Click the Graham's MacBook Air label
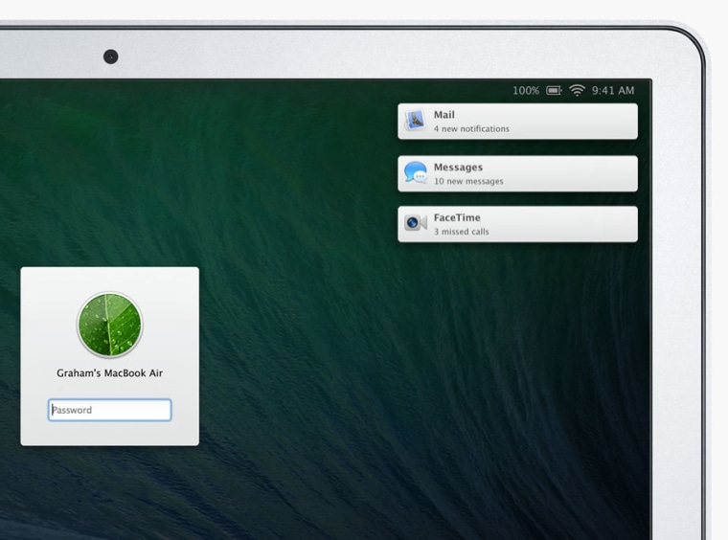This screenshot has width=728, height=540. 109,373
